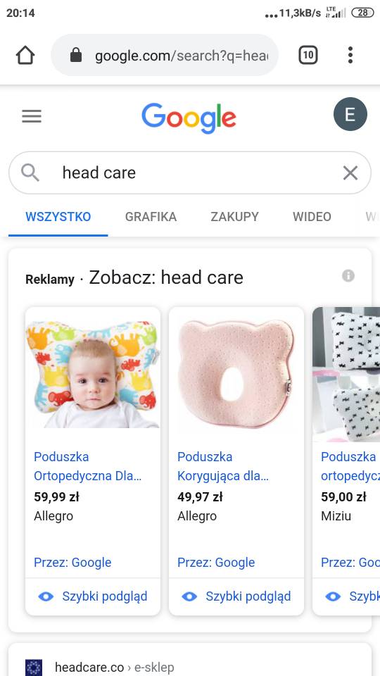Open Poduszka Korygująca dla product link

pos(223,466)
